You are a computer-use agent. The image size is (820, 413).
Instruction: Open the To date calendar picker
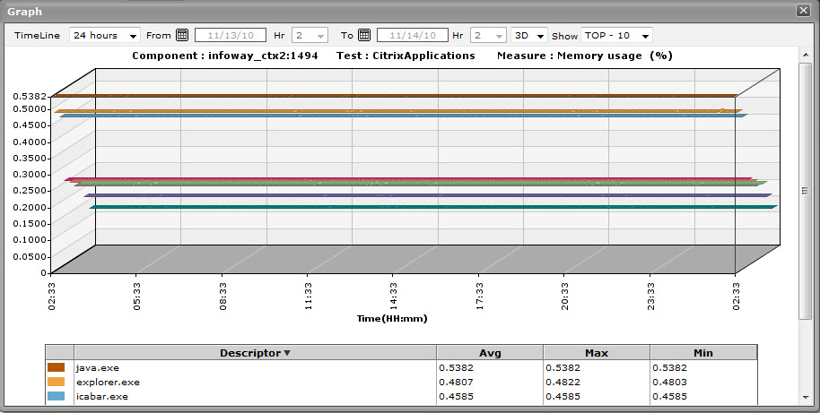click(364, 35)
